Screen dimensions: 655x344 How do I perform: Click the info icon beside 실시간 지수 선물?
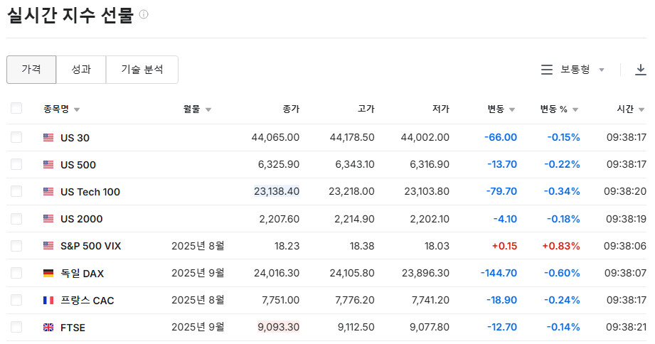tap(144, 15)
